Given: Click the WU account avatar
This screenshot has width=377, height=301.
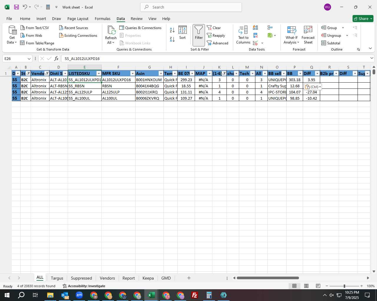Looking at the screenshot, I should (327, 7).
